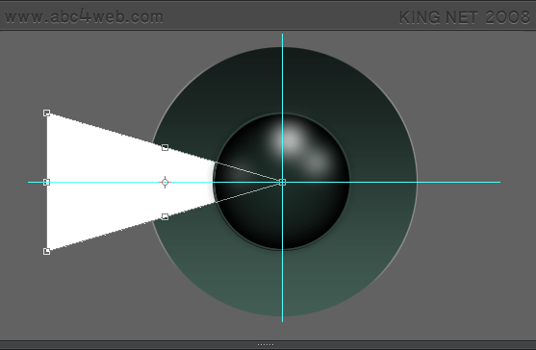Click the KING NET 2008 text
Image resolution: width=536 pixels, height=350 pixels.
coord(465,17)
